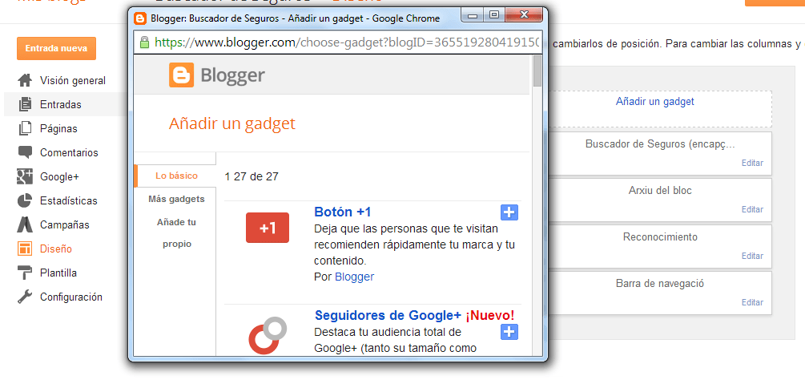805x388 pixels.
Task: Edit the Reconocimiento gadget
Action: pyautogui.click(x=752, y=256)
